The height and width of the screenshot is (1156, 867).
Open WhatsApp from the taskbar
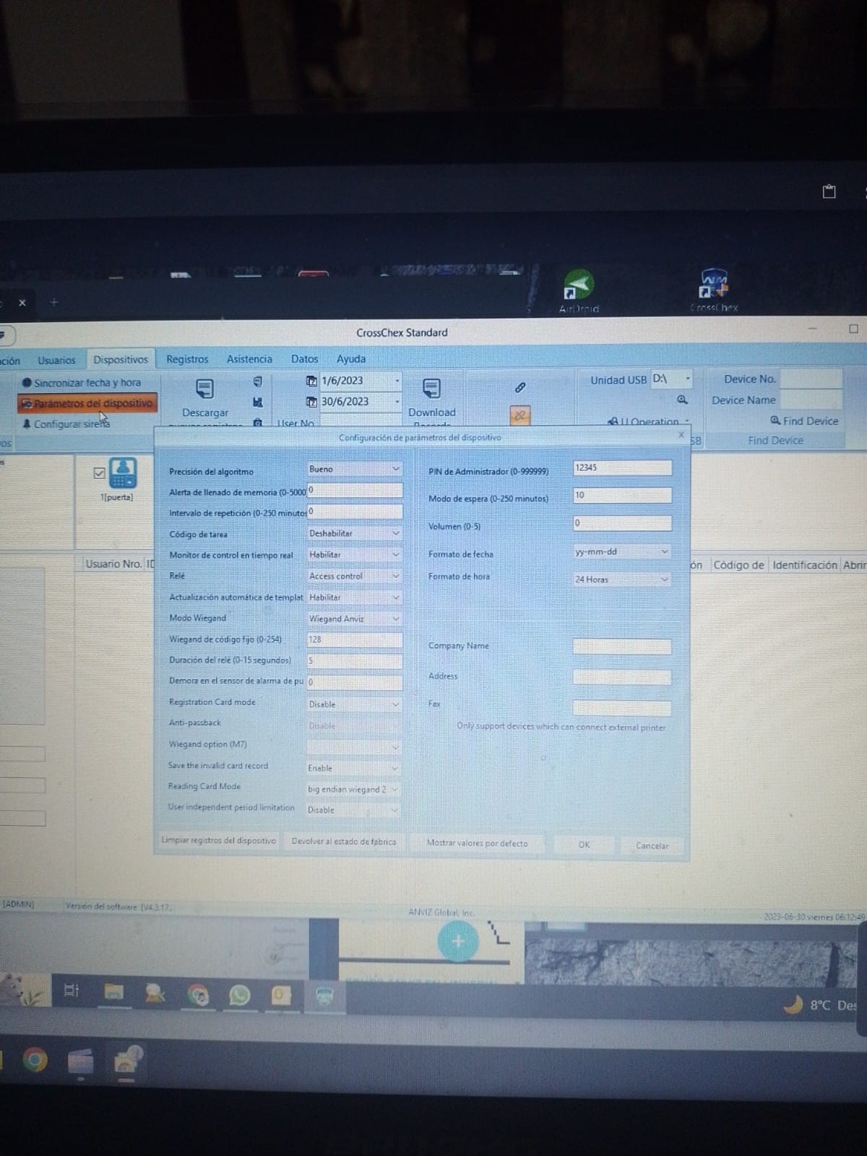[239, 996]
